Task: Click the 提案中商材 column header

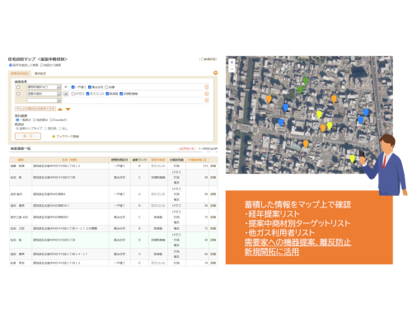Action: tap(158, 160)
